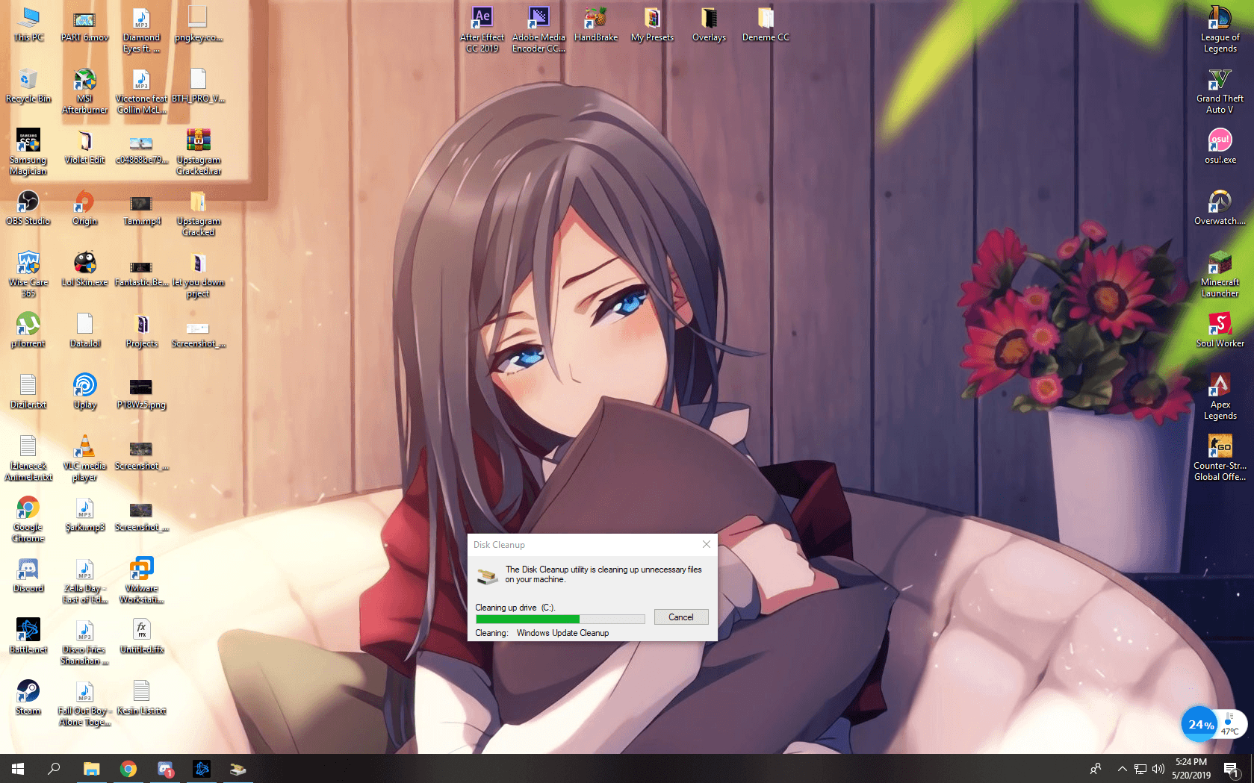Select the HandBrake desktop icon
The height and width of the screenshot is (783, 1254).
[596, 25]
